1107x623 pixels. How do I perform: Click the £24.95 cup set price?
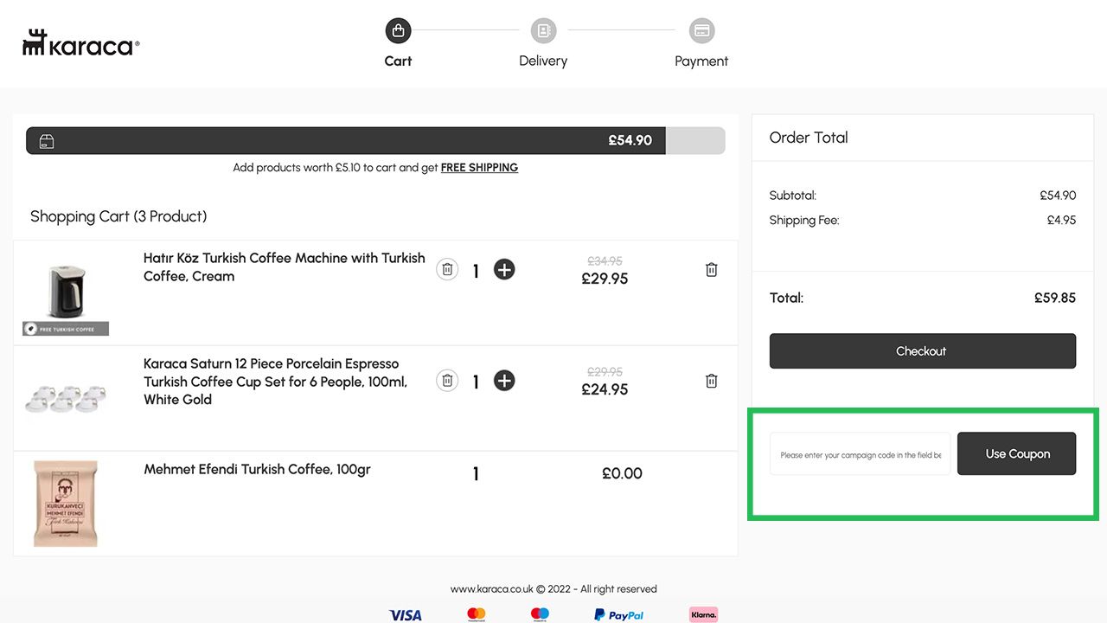coord(605,389)
